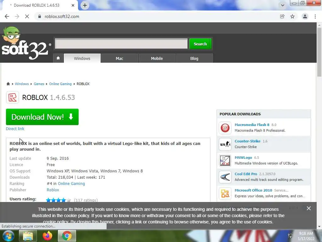
Task: Click the taskbar clock
Action: click(x=306, y=236)
